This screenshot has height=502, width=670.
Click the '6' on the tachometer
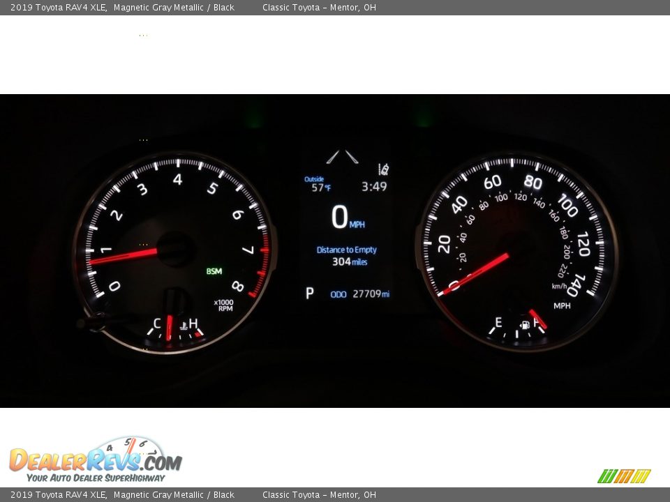[x=238, y=215]
